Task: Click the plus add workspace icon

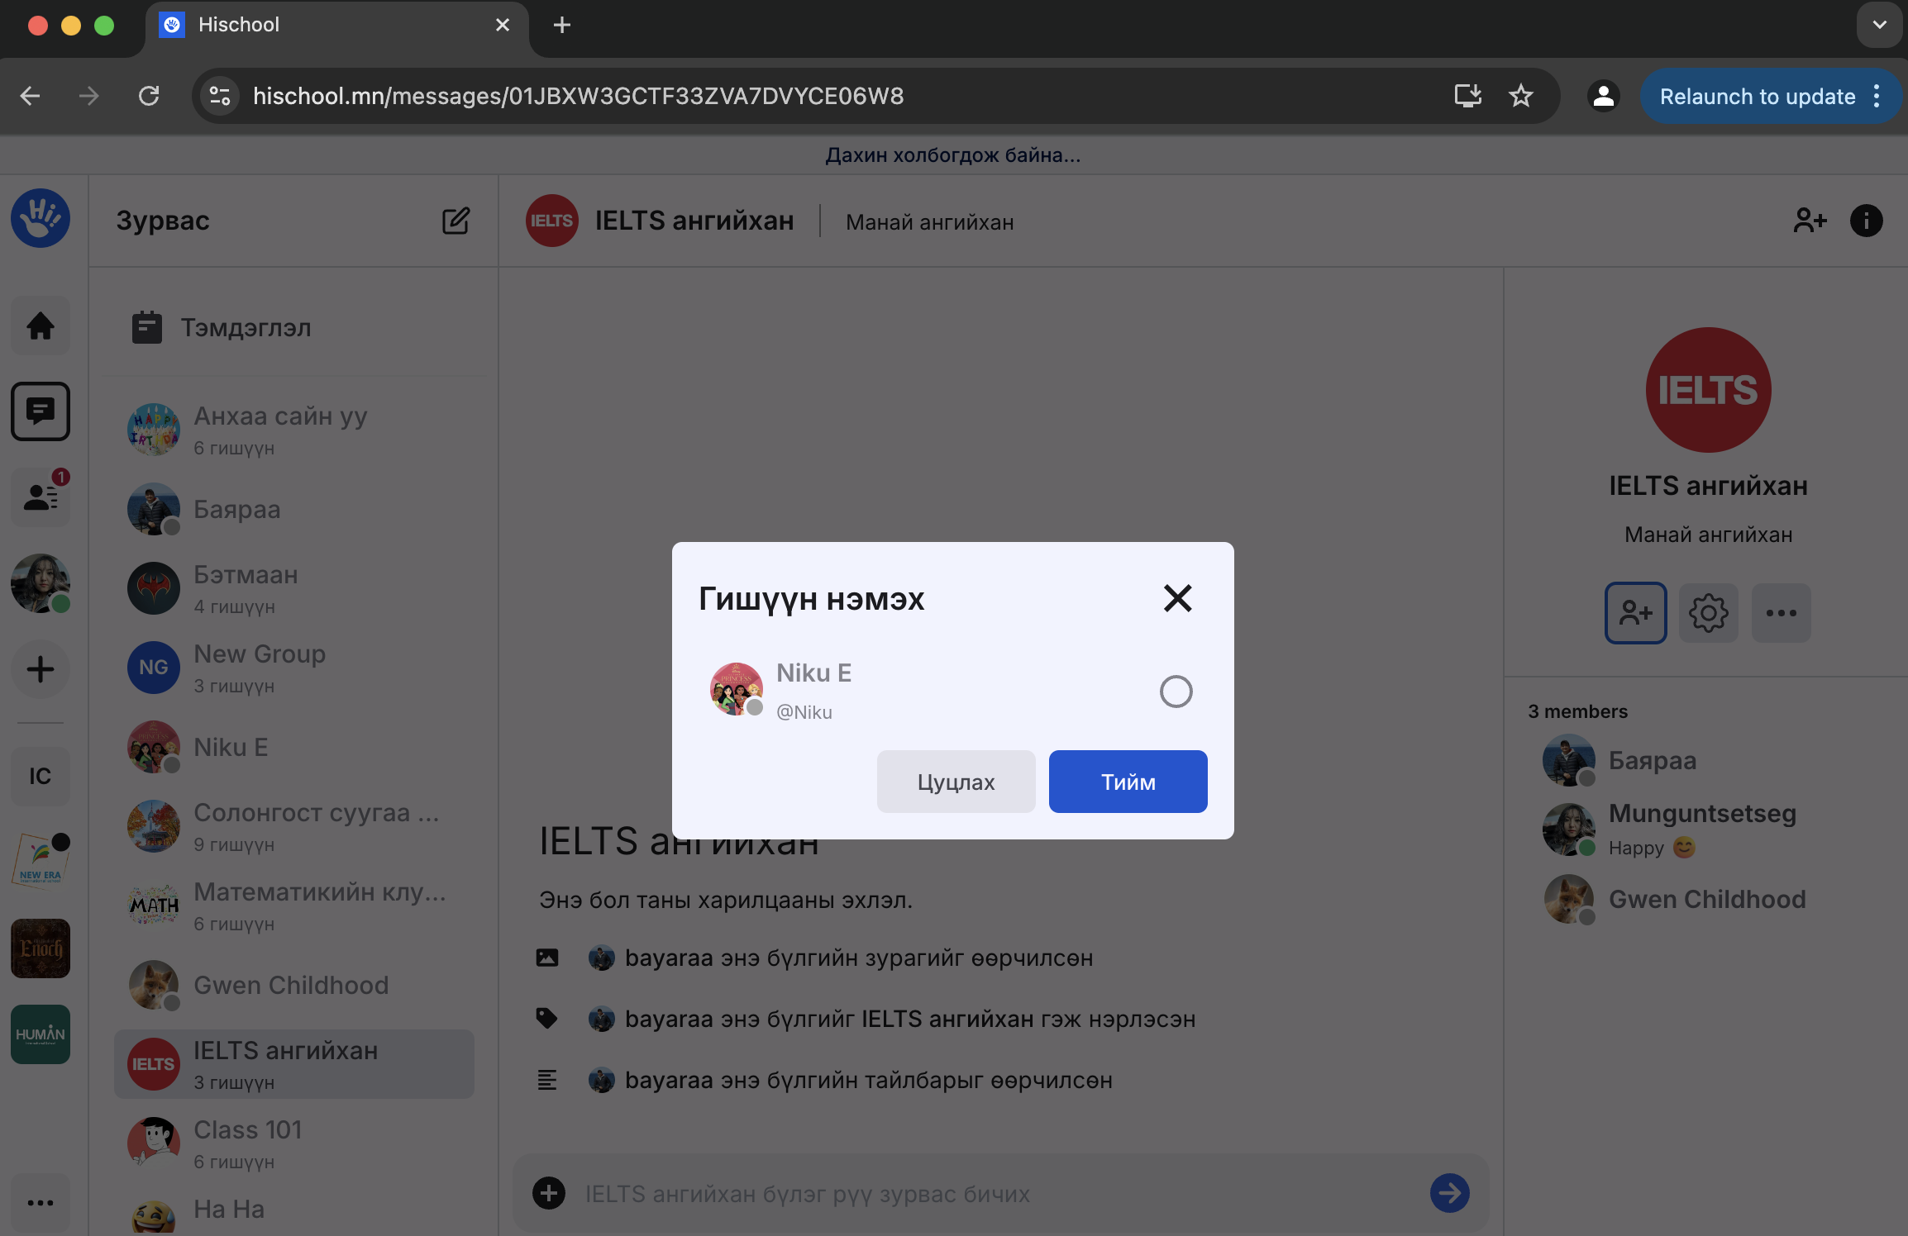Action: click(x=40, y=669)
